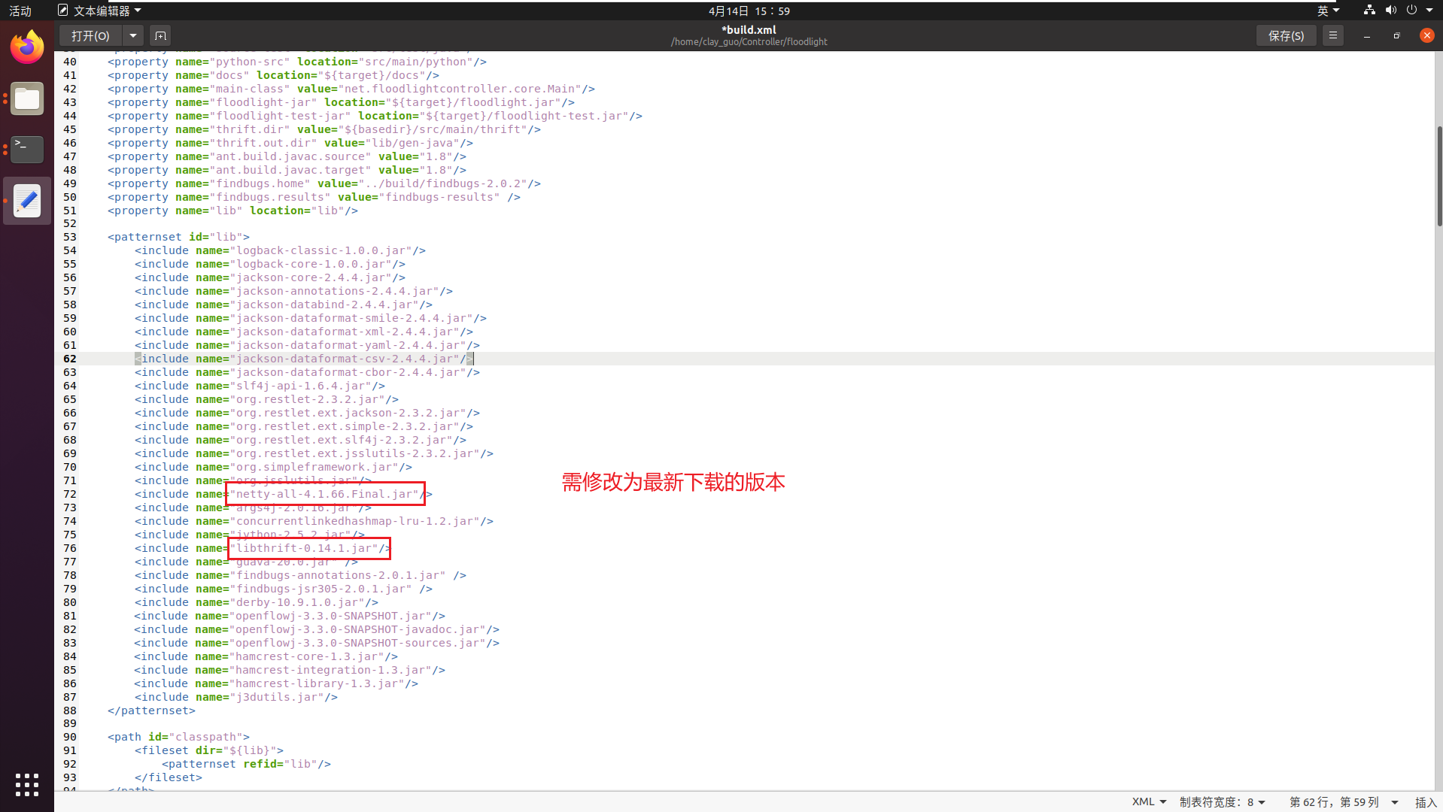Launch Firefox from the dock
This screenshot has height=812, width=1443.
click(26, 47)
